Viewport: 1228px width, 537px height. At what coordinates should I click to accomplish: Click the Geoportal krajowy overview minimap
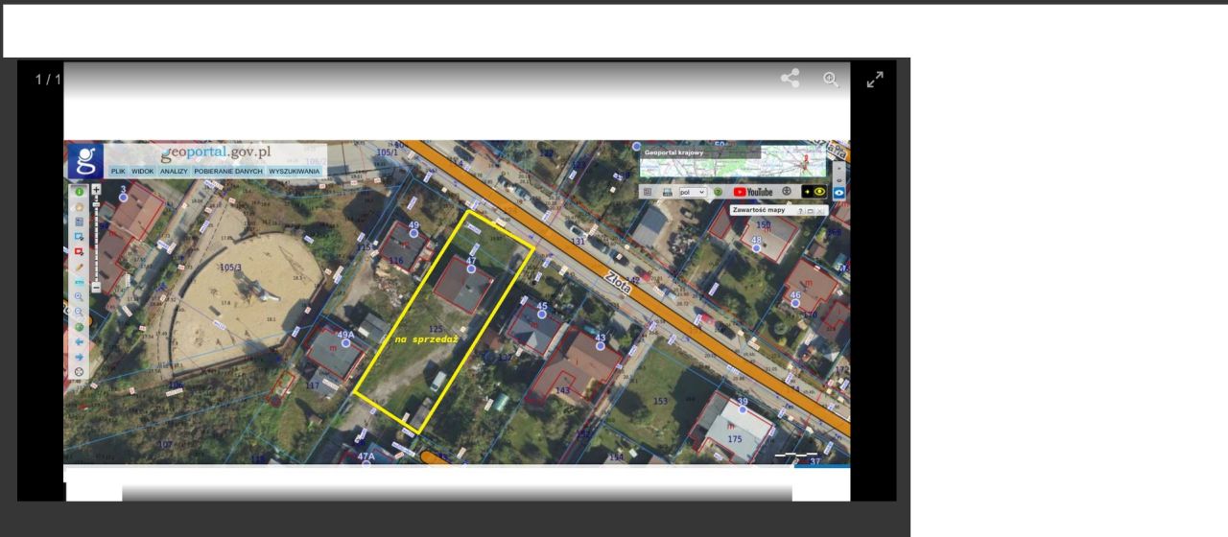click(x=734, y=161)
